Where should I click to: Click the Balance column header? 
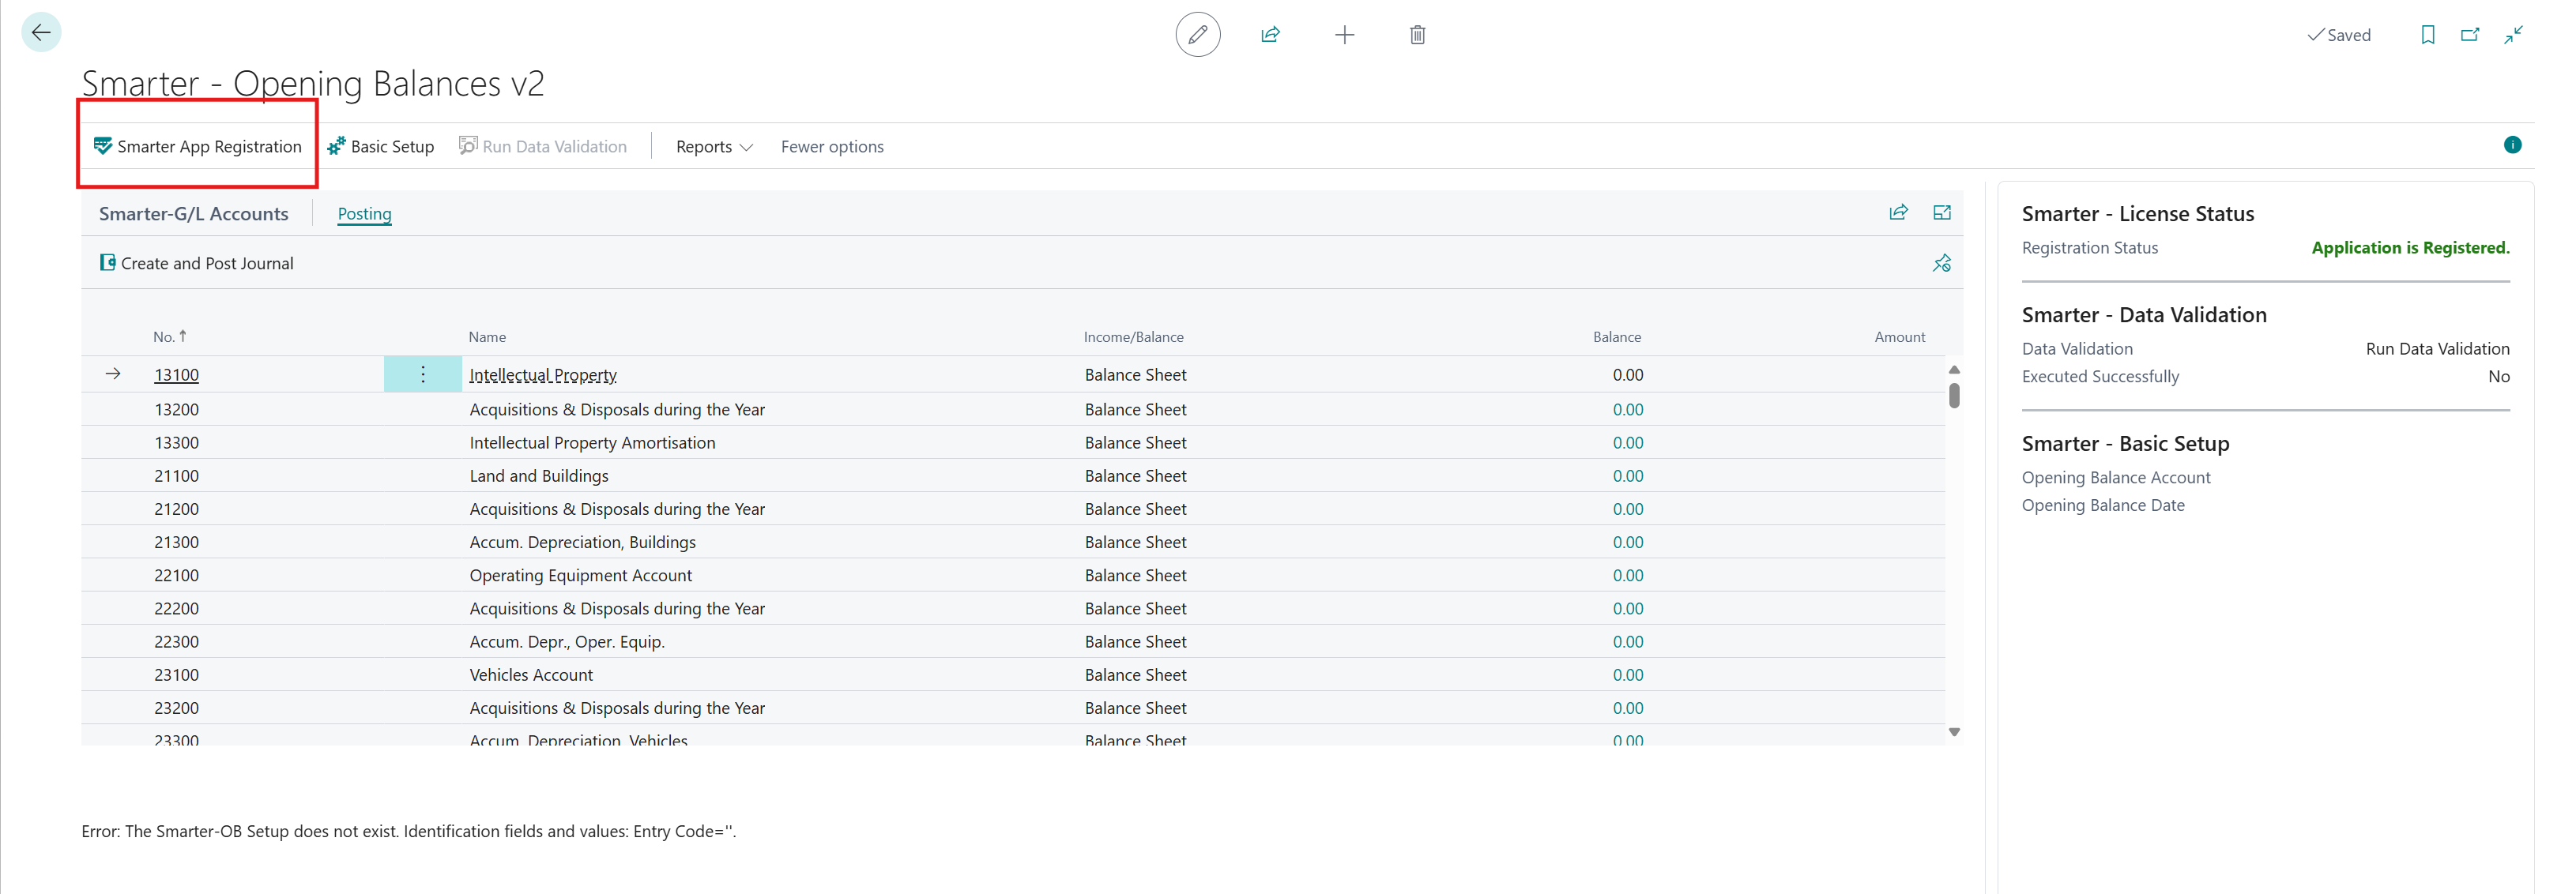click(1616, 337)
